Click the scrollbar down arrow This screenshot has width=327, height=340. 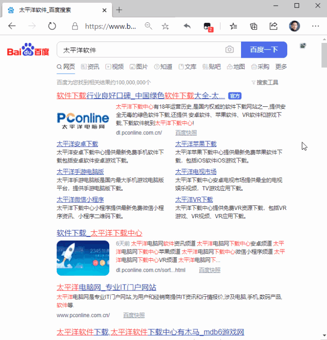click(324, 336)
